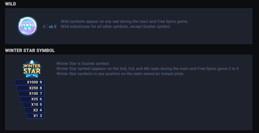Click the WINTER STAR SYMBOL heading
259x133 pixels.
point(30,50)
